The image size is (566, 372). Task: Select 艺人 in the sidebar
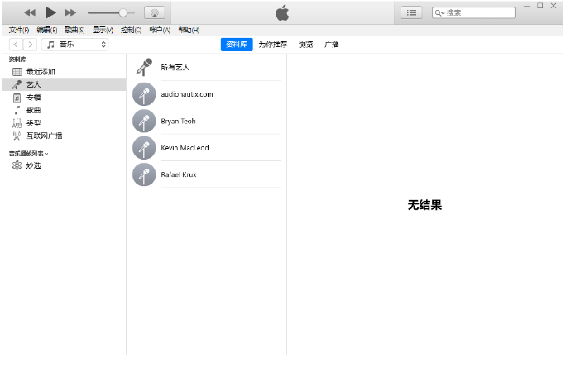65,84
